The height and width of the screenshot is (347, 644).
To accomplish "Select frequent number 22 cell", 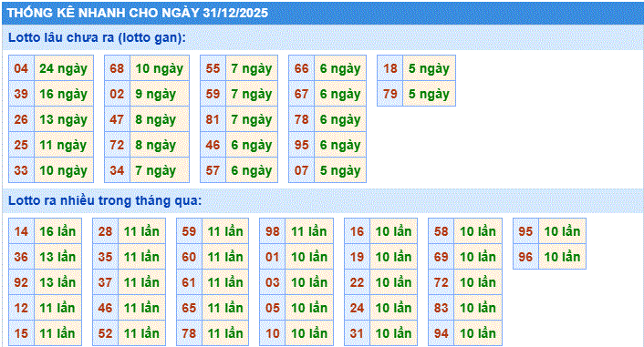I will click(x=358, y=281).
